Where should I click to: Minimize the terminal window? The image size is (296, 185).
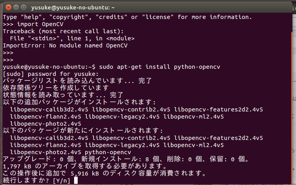click(16, 8)
